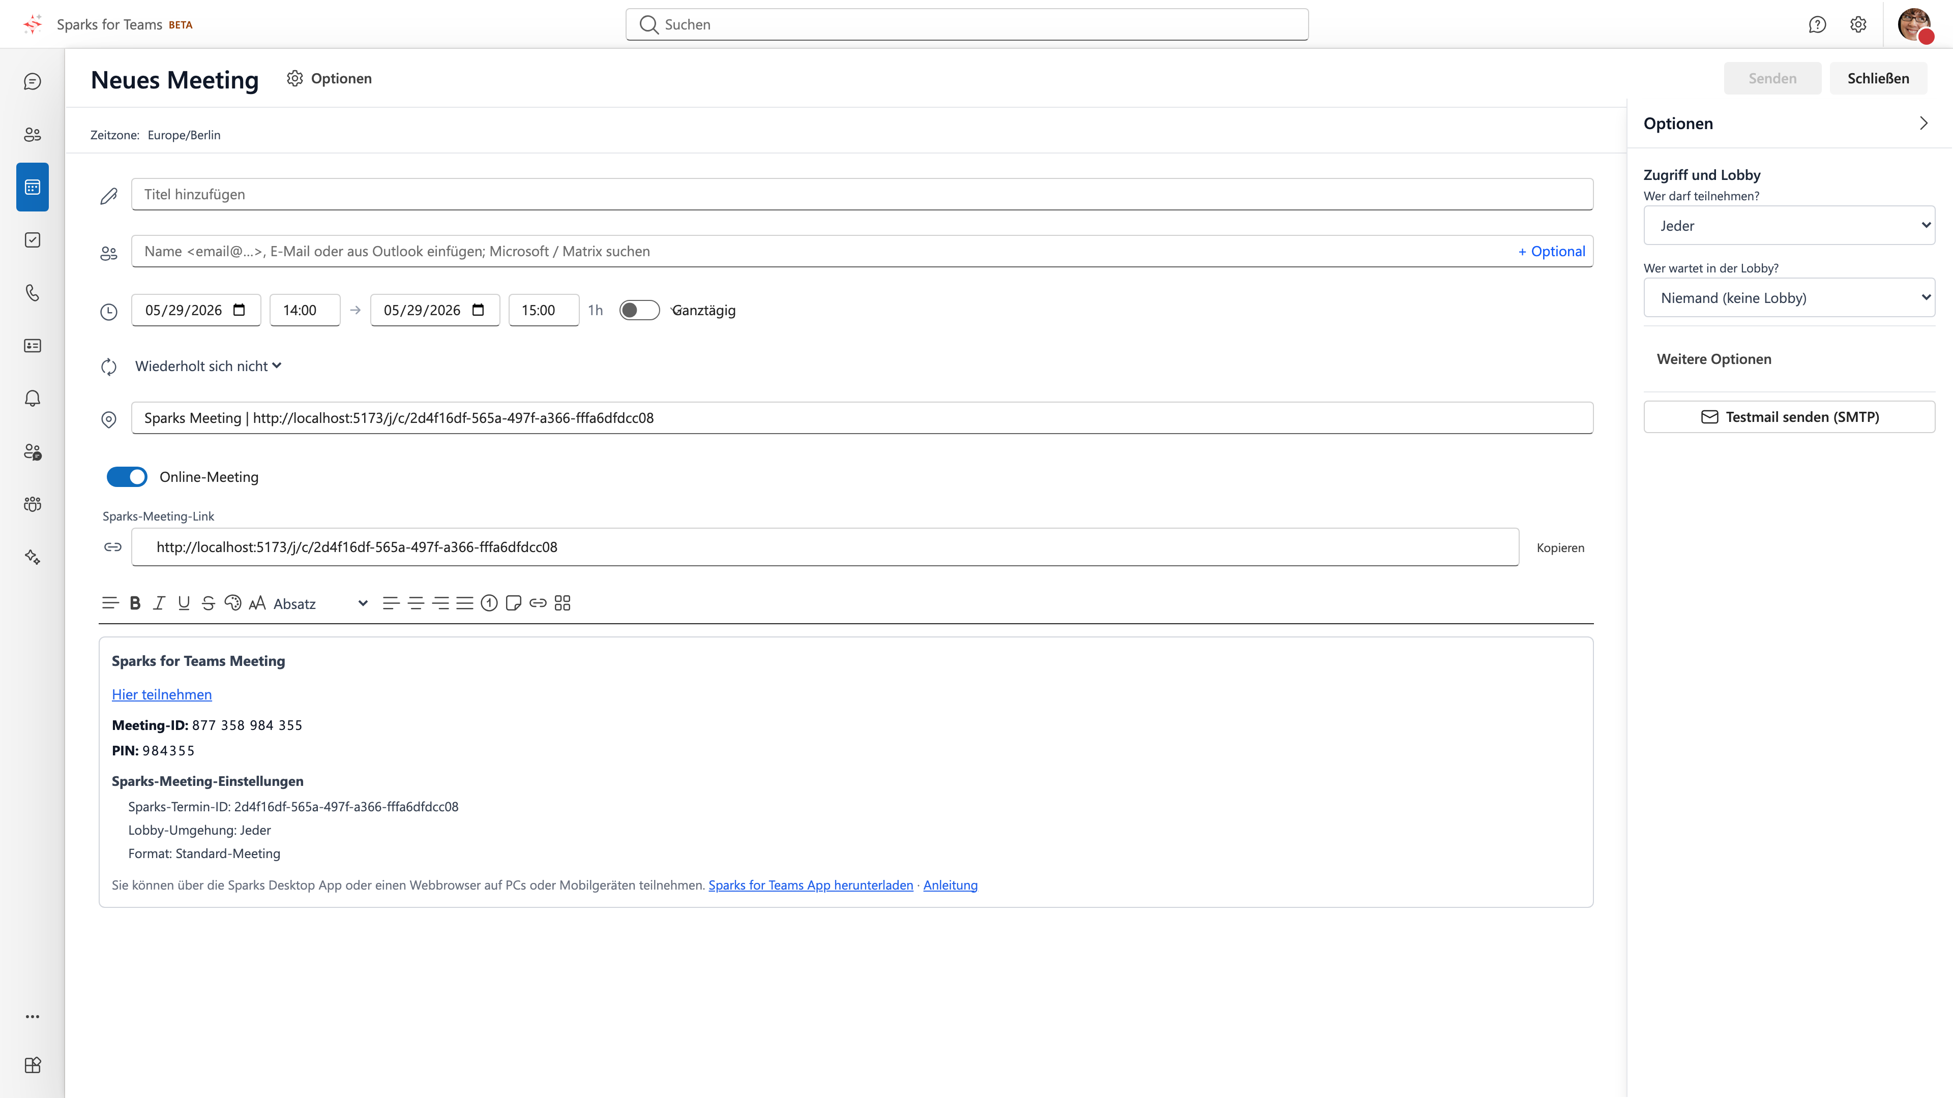Click the Testmail senden (SMTP) button
Image resolution: width=1953 pixels, height=1098 pixels.
click(x=1789, y=417)
